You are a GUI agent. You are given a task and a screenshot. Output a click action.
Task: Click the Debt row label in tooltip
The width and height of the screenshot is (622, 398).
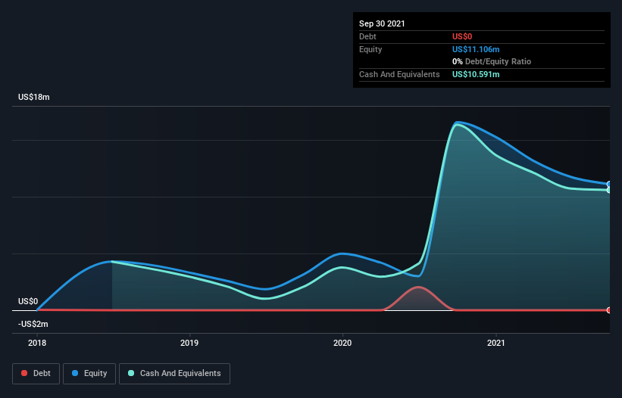tap(367, 36)
